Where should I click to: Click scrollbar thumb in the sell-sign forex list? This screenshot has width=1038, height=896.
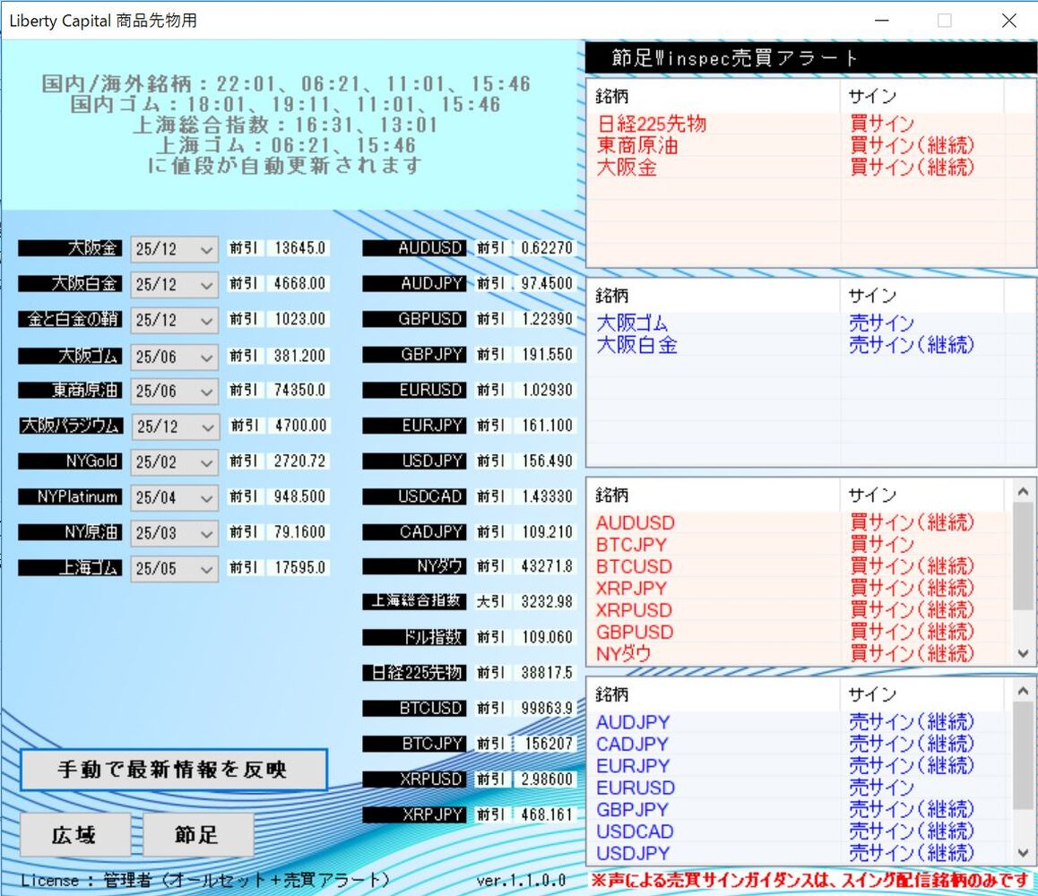1023,755
